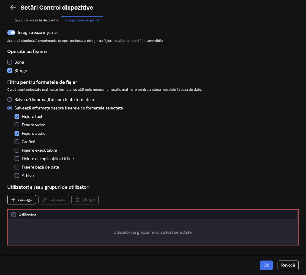Open the Înregistrează în jurnal tab
This screenshot has width=306, height=275.
coord(82,20)
